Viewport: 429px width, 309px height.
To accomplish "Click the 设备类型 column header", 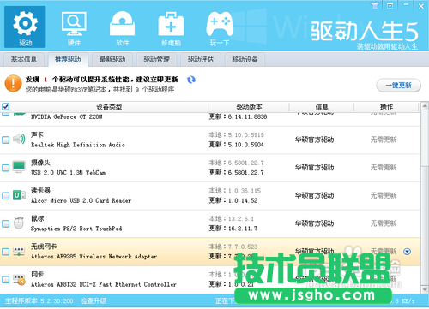I will coord(109,107).
